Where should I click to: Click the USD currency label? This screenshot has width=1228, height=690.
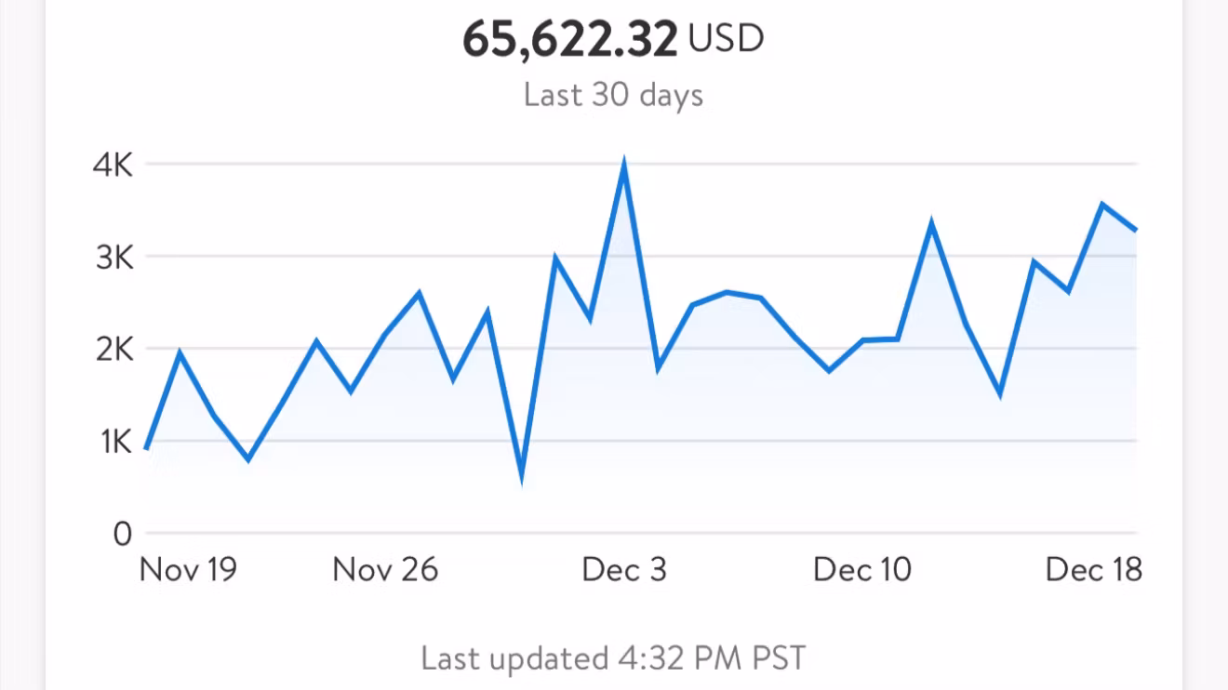click(726, 39)
